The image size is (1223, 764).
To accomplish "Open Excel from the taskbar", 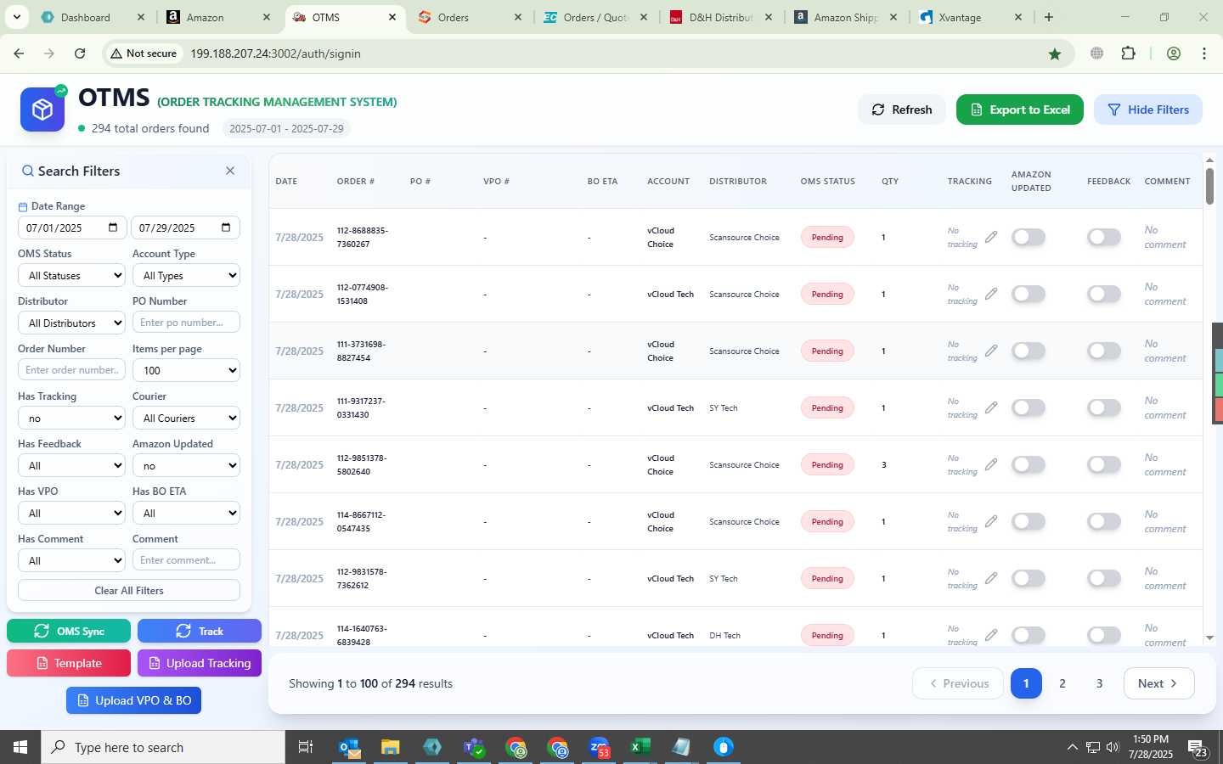I will [640, 747].
